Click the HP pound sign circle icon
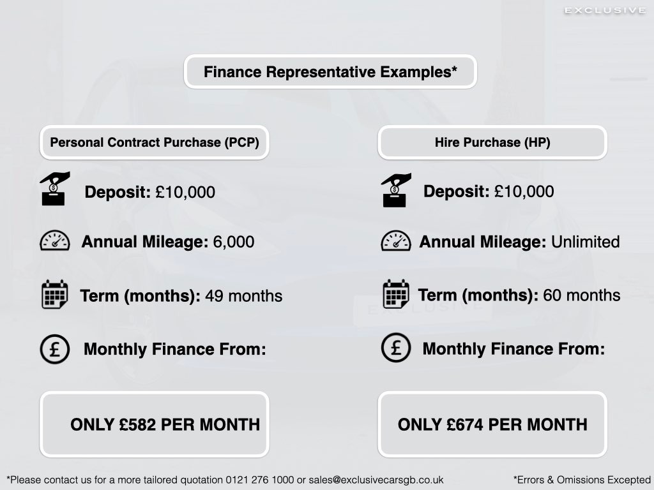The image size is (654, 490). pos(396,348)
